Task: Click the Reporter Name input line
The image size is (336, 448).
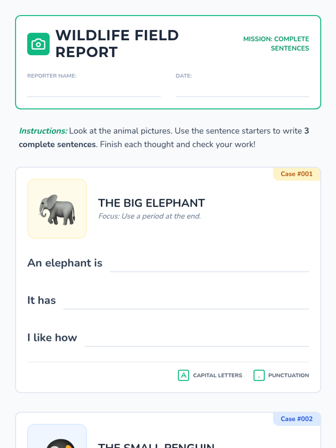Action: click(x=94, y=90)
